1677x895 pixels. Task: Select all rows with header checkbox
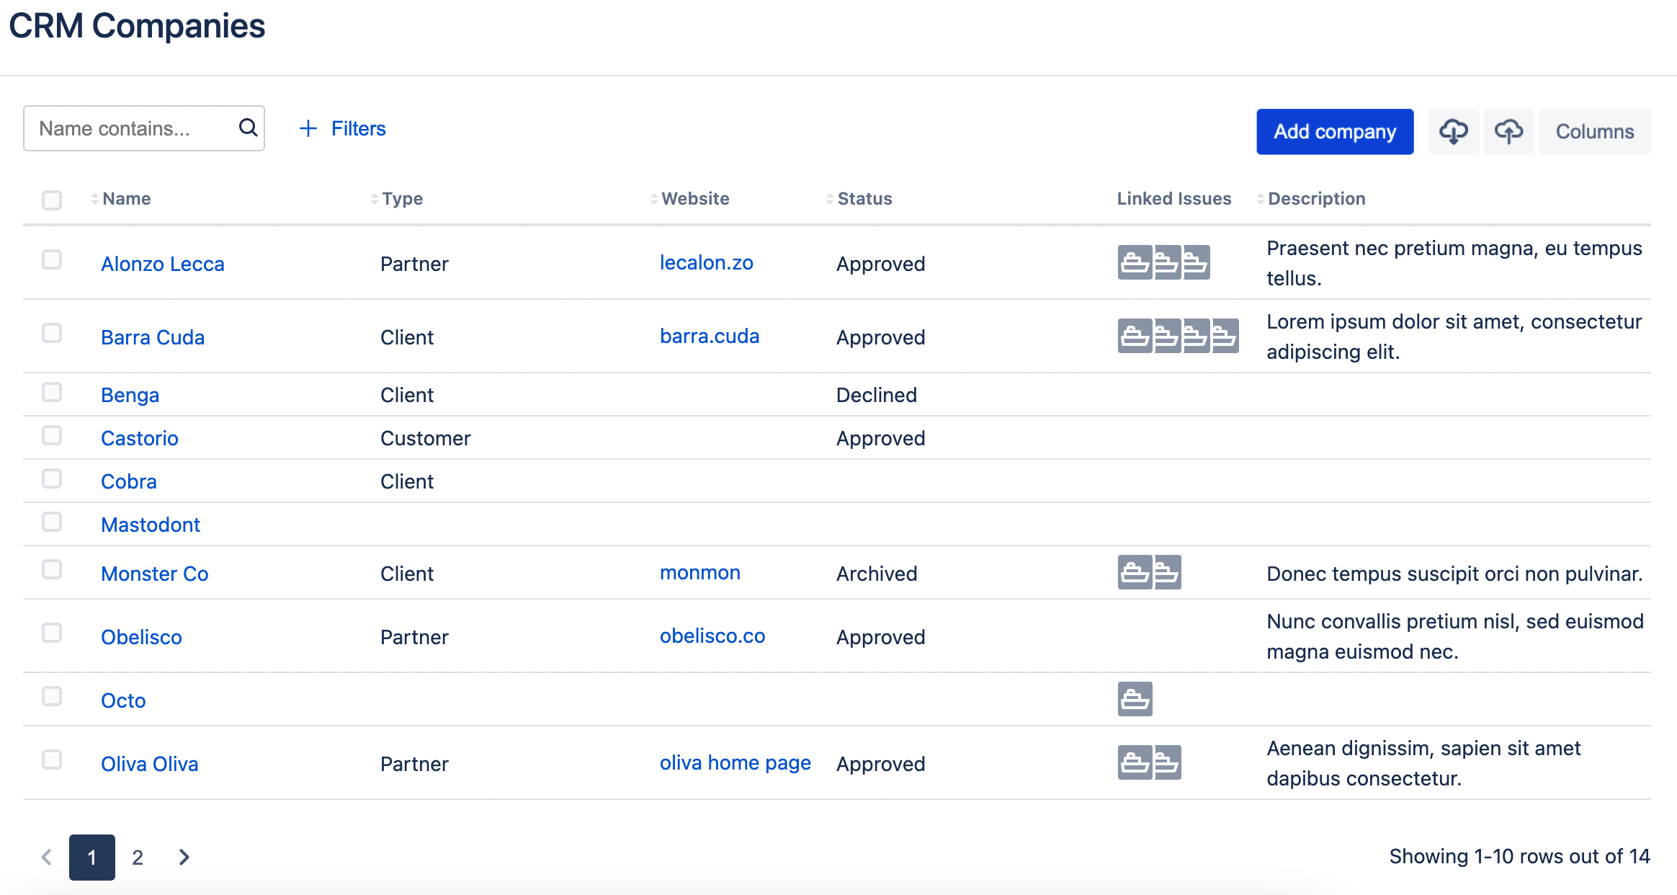point(52,200)
